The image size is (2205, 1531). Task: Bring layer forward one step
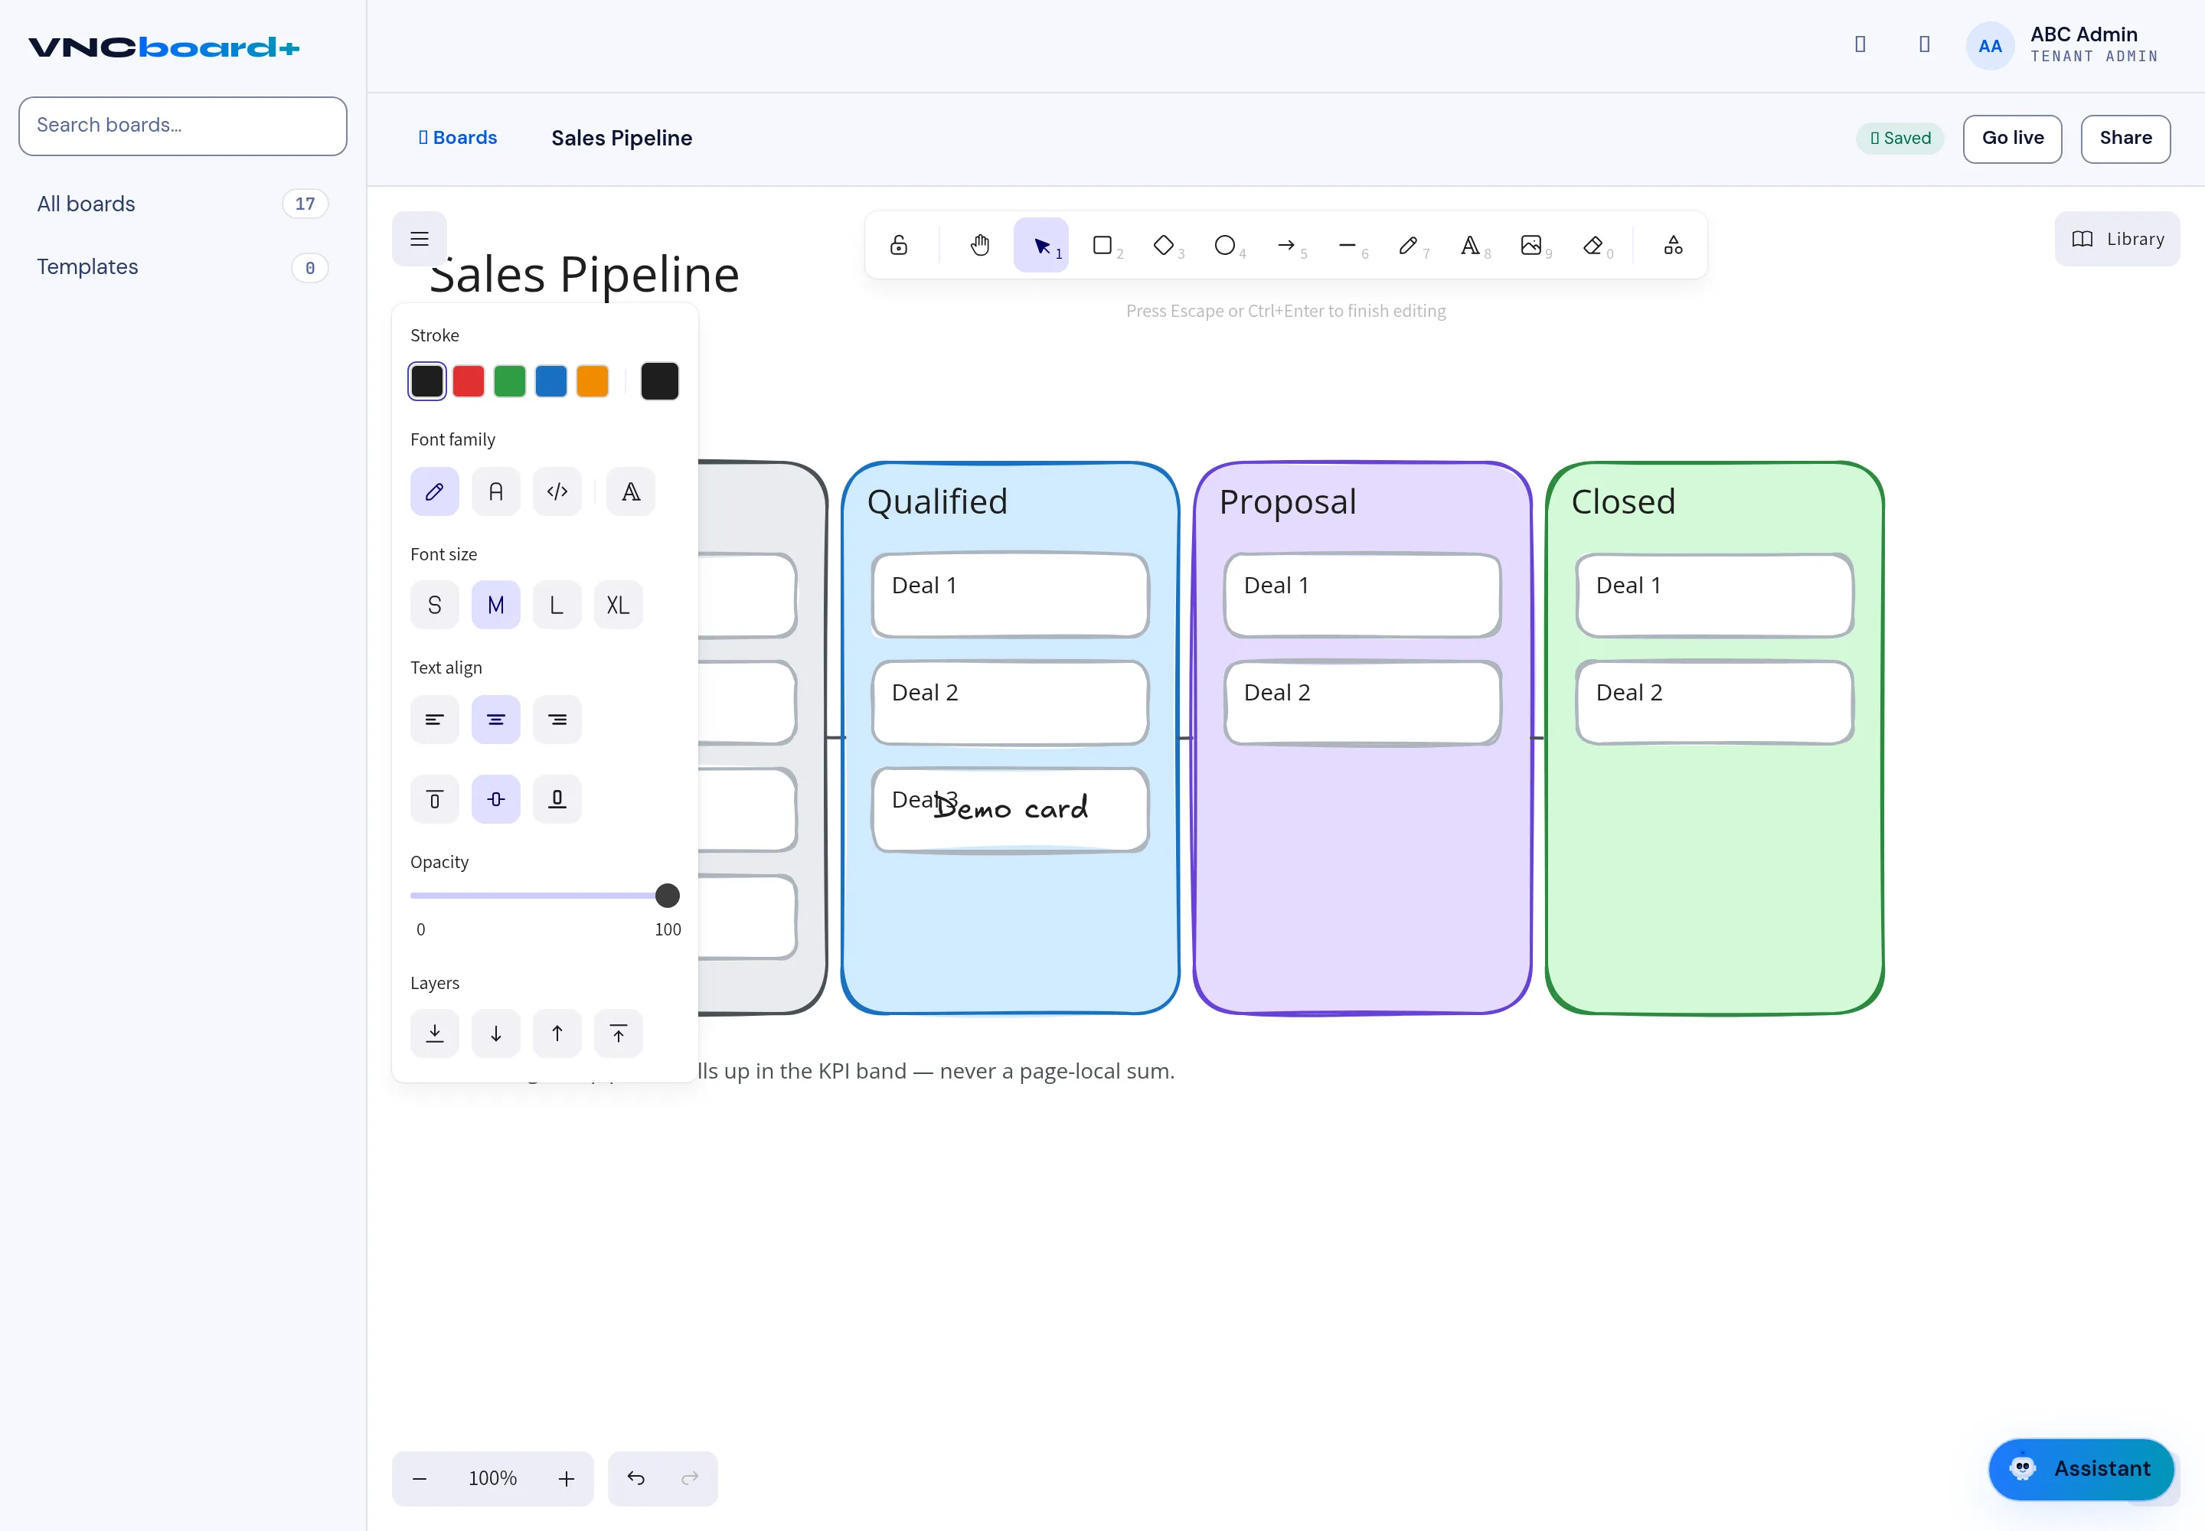(x=557, y=1033)
